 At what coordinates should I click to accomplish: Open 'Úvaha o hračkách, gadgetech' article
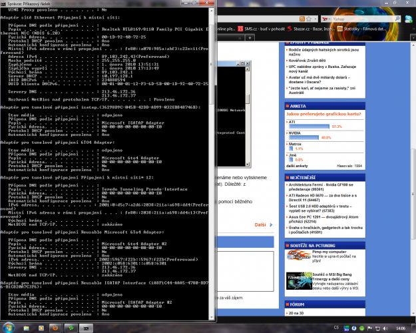tap(325, 230)
